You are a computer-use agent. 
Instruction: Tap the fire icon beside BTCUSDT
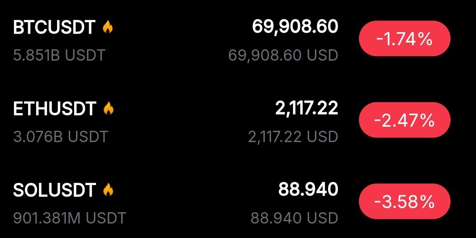(108, 28)
